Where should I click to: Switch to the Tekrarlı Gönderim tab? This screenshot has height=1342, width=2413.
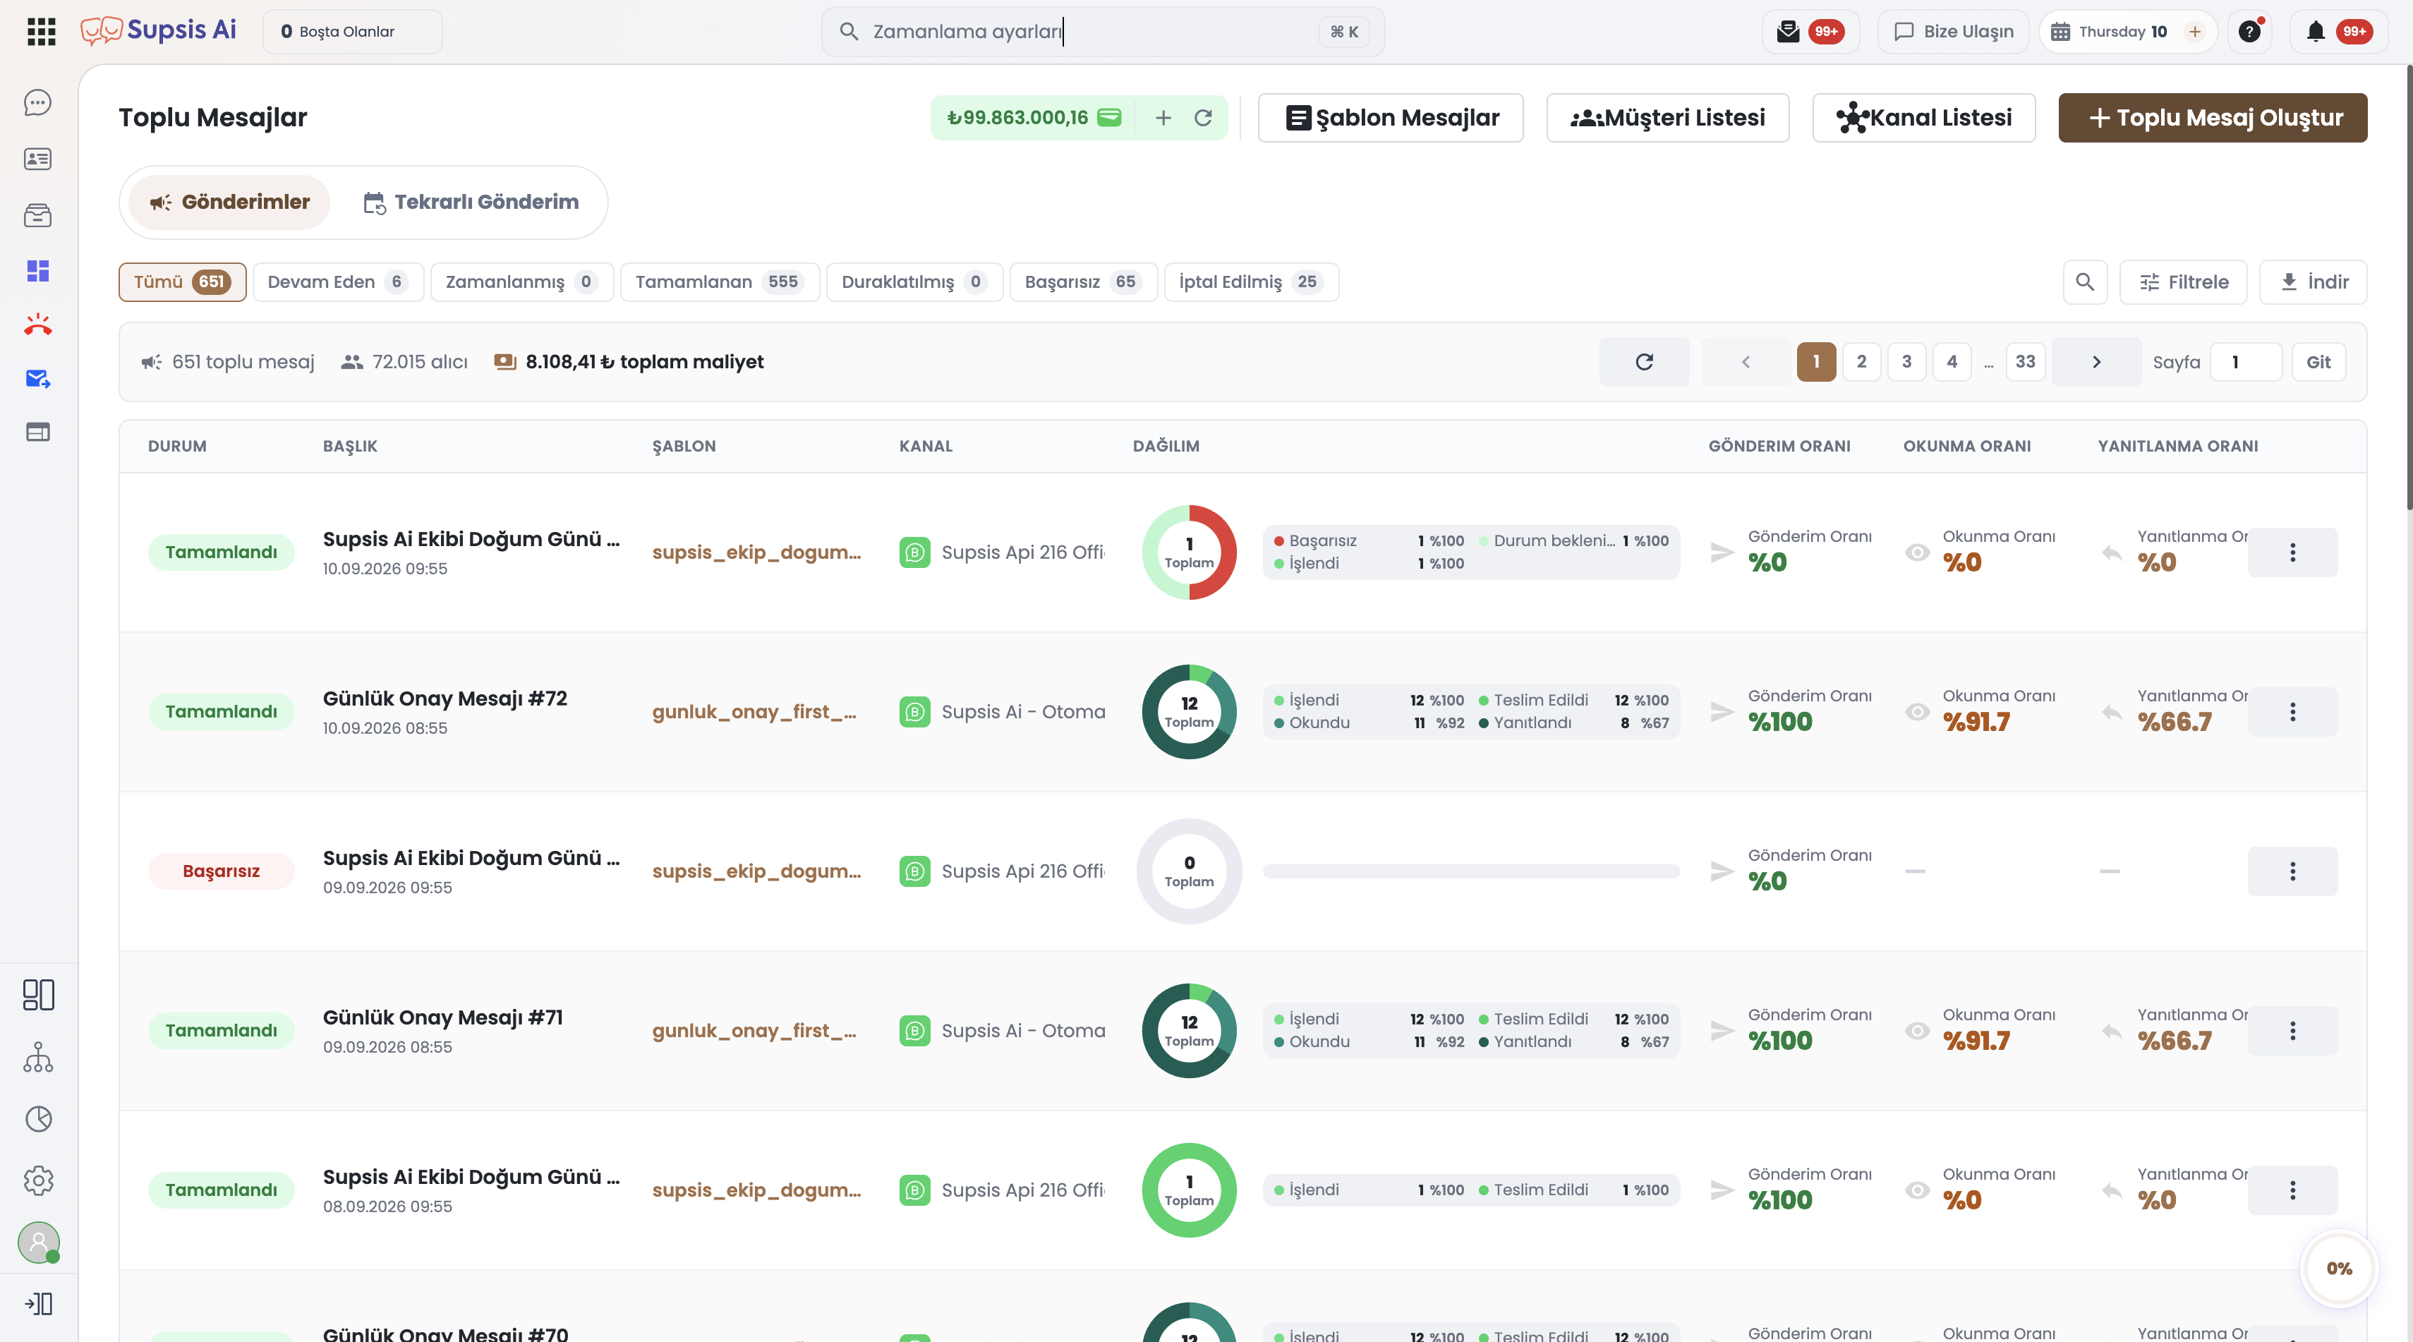[x=471, y=202]
